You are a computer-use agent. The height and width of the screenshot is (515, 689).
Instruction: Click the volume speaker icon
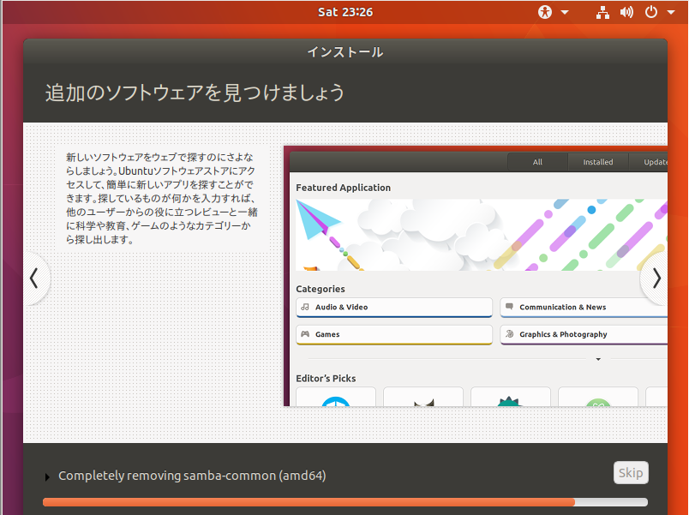point(626,12)
